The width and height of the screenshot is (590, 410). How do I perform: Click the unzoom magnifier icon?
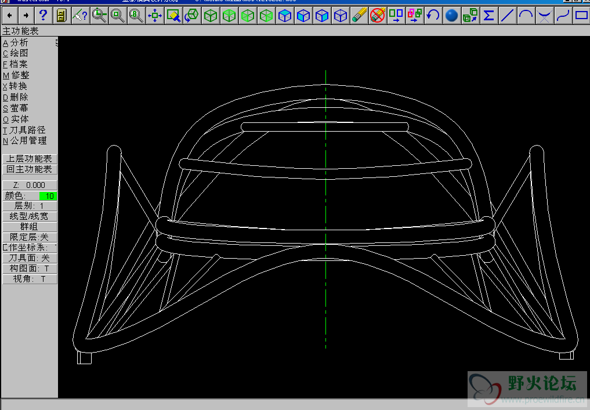(117, 16)
